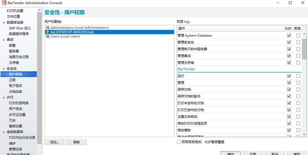The image size is (308, 155).
Task: Open 记录 under 安全性
Action: coord(12,80)
